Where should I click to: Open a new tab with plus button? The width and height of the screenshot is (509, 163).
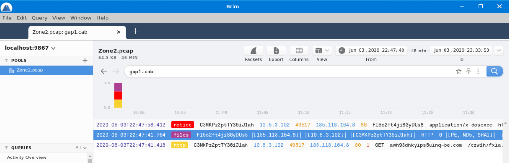(x=135, y=31)
